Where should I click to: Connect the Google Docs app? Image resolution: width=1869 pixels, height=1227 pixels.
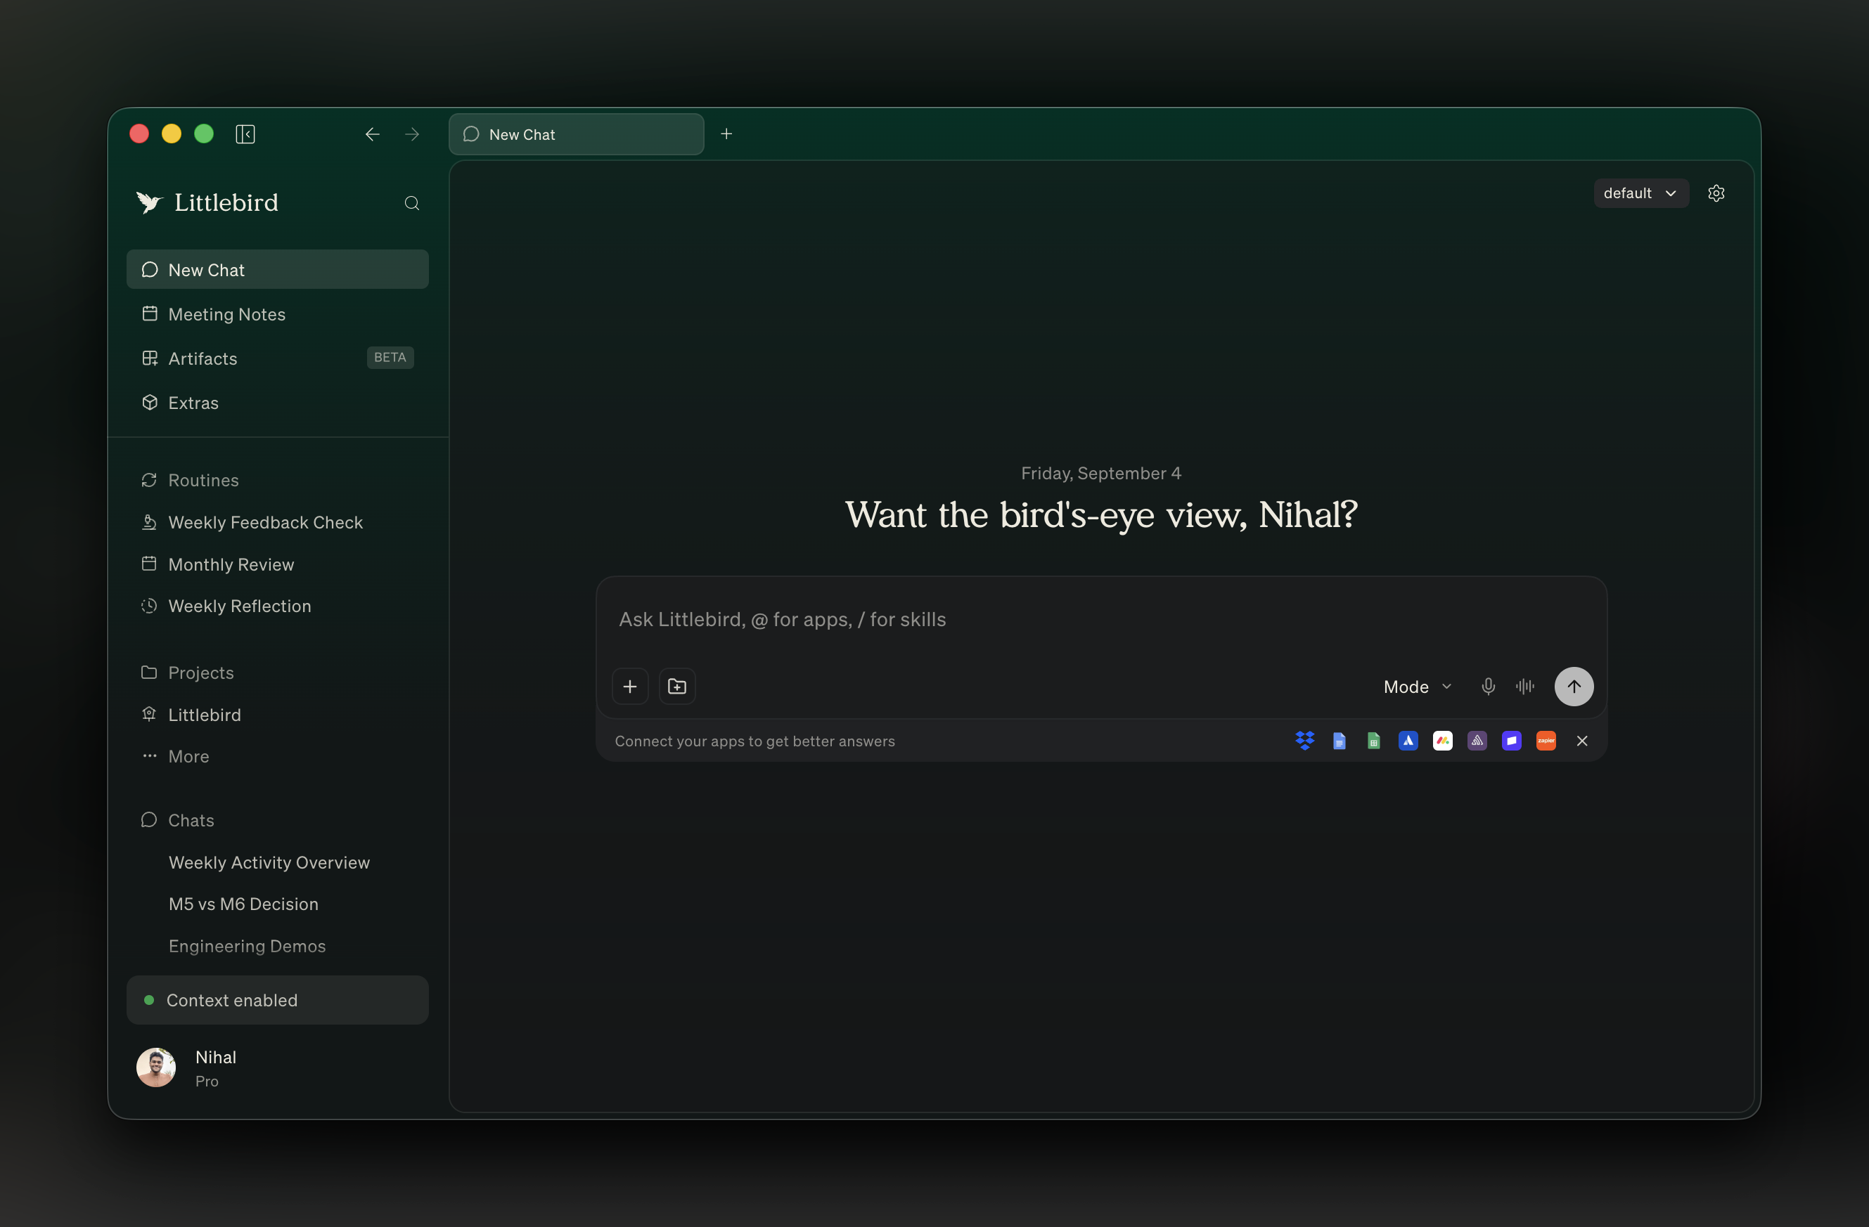pyautogui.click(x=1340, y=741)
